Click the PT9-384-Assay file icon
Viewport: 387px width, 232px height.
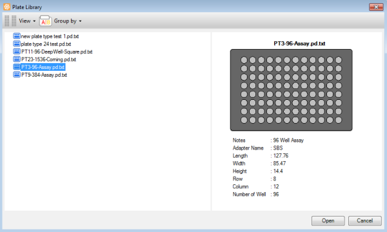(17, 74)
